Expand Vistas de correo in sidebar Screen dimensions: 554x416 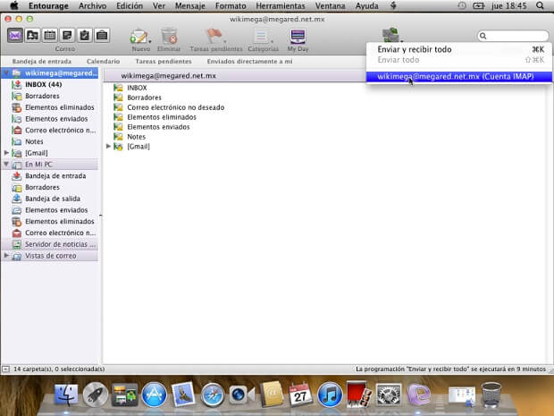pyautogui.click(x=6, y=255)
